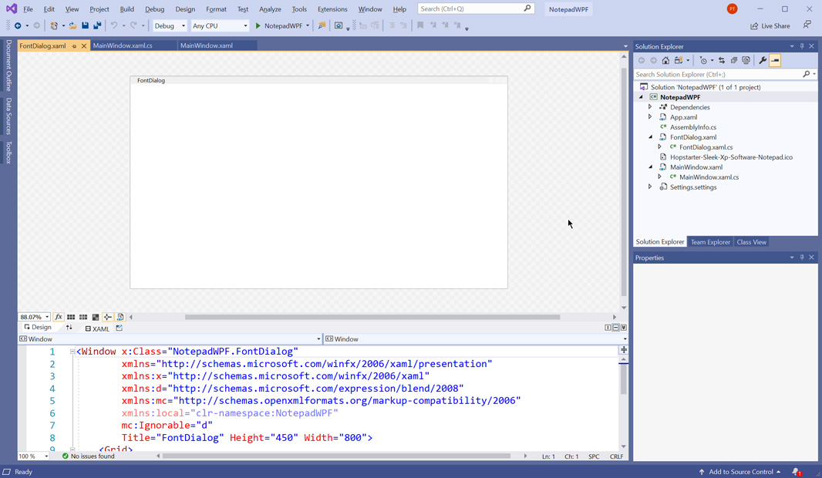Click the Save All toolbar icon

tap(97, 25)
